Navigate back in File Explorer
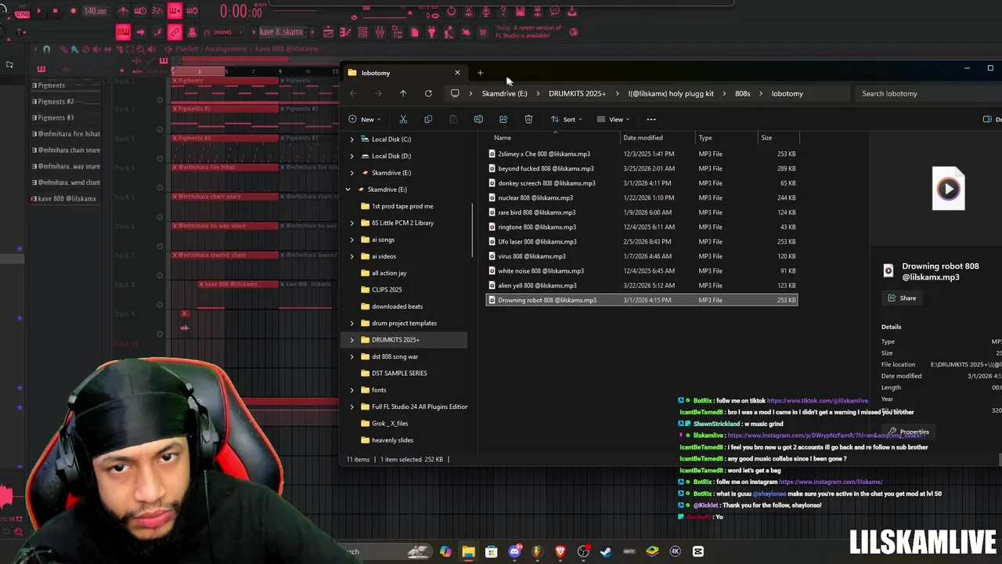 click(x=353, y=93)
